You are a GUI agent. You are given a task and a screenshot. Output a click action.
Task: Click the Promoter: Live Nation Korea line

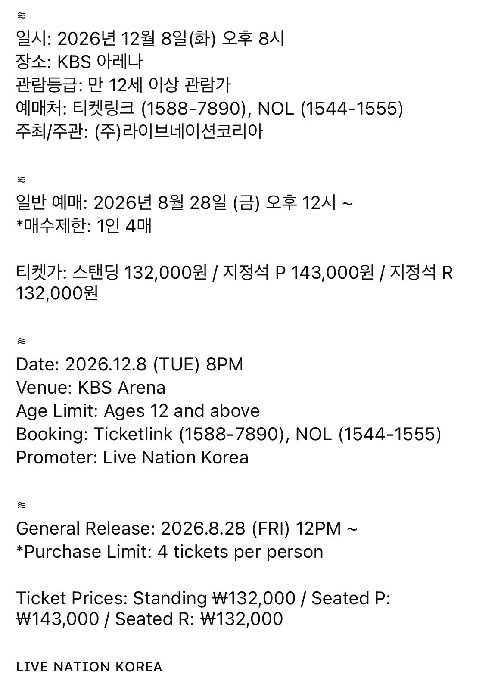132,457
